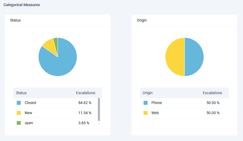The width and height of the screenshot is (243, 141).
Task: Click the Status column header in legend table
Action: [x=21, y=93]
